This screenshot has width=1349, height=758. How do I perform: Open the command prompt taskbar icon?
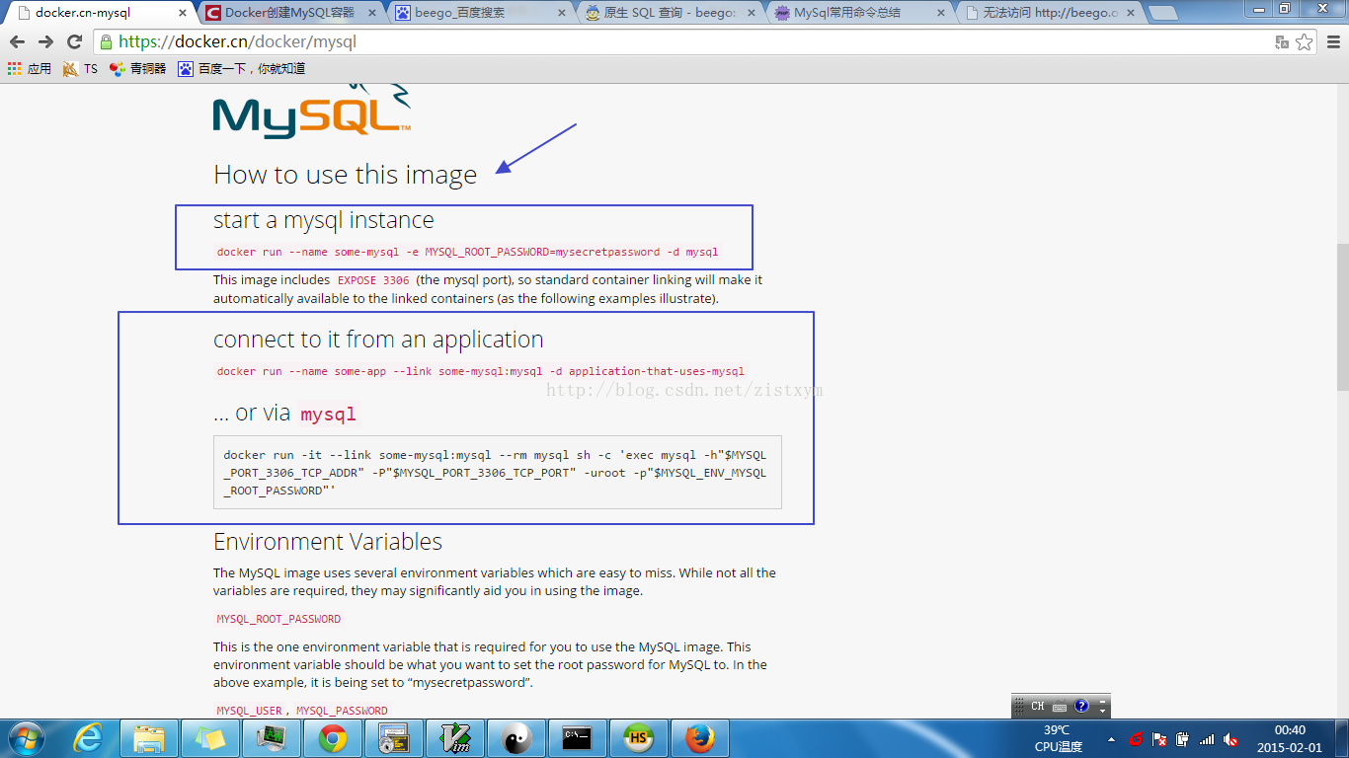[578, 738]
